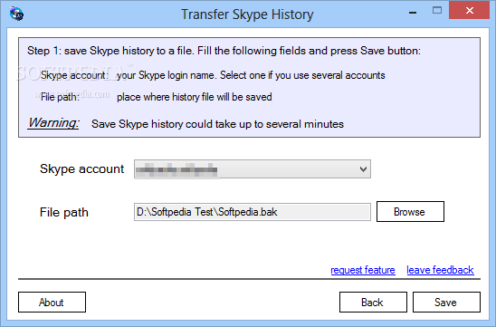Go Back to the previous step
The width and height of the screenshot is (496, 327).
(x=373, y=302)
